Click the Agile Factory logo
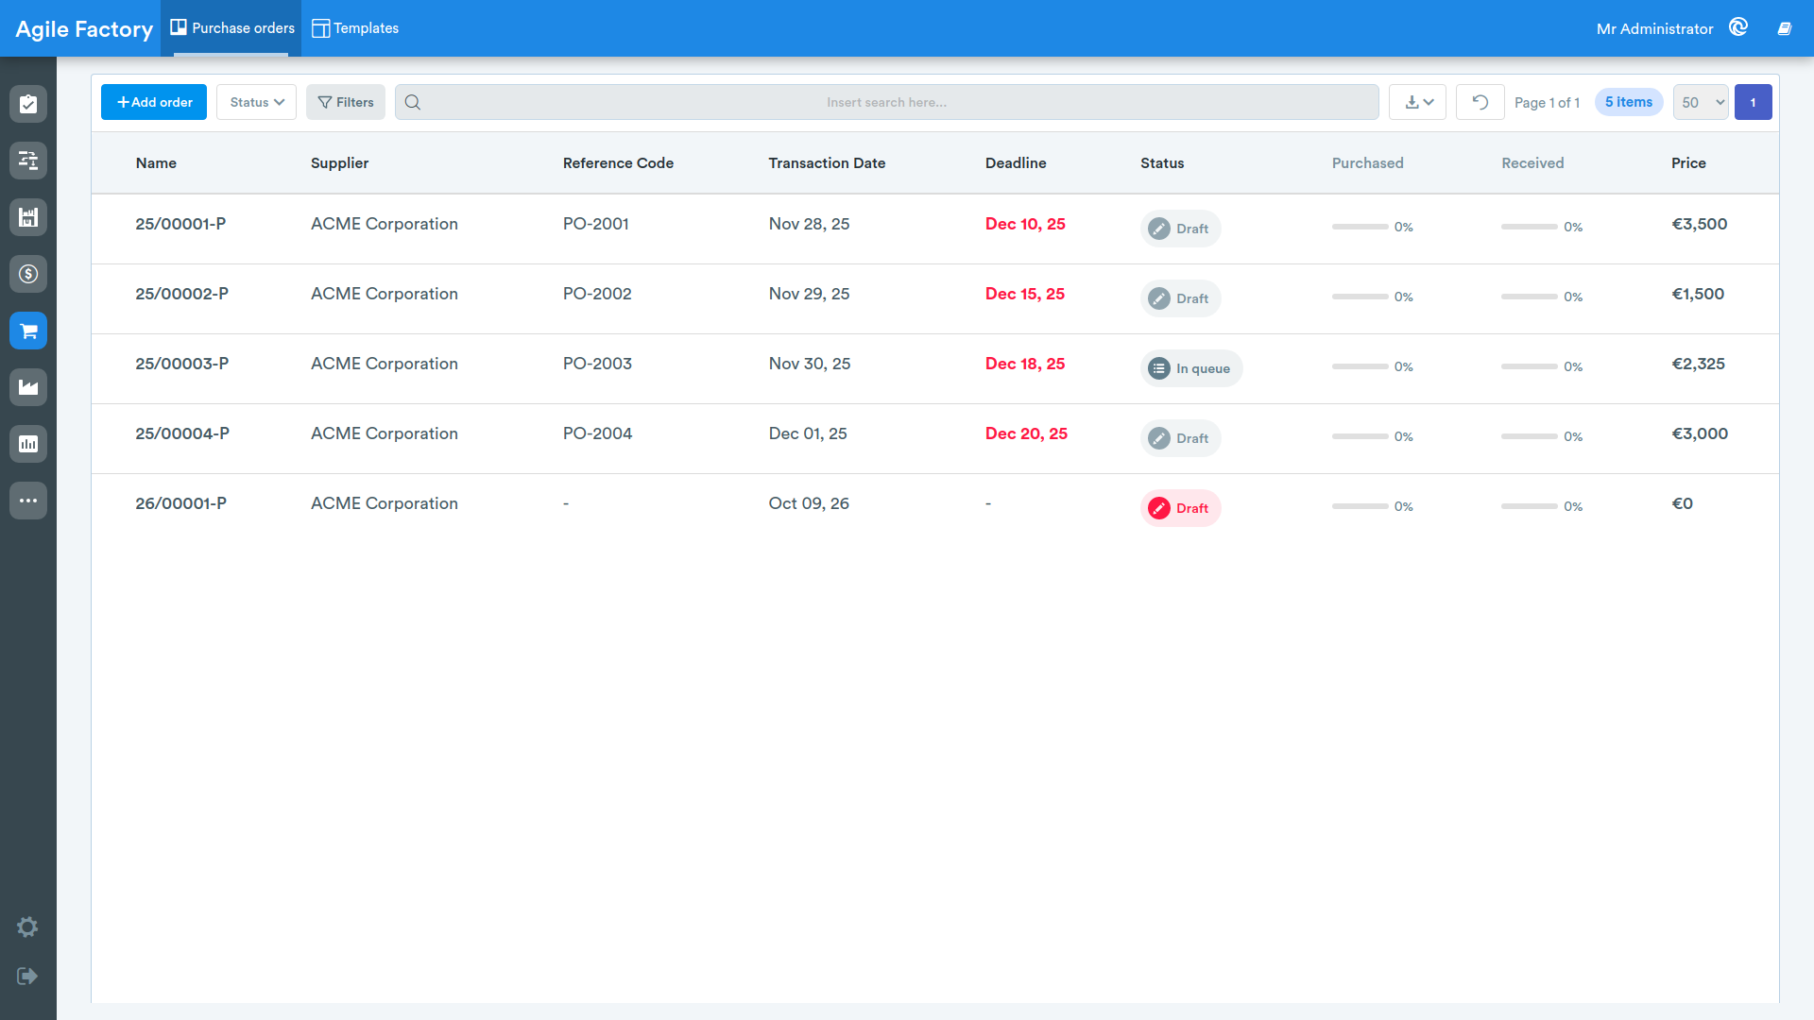The width and height of the screenshot is (1814, 1020). pos(84,29)
